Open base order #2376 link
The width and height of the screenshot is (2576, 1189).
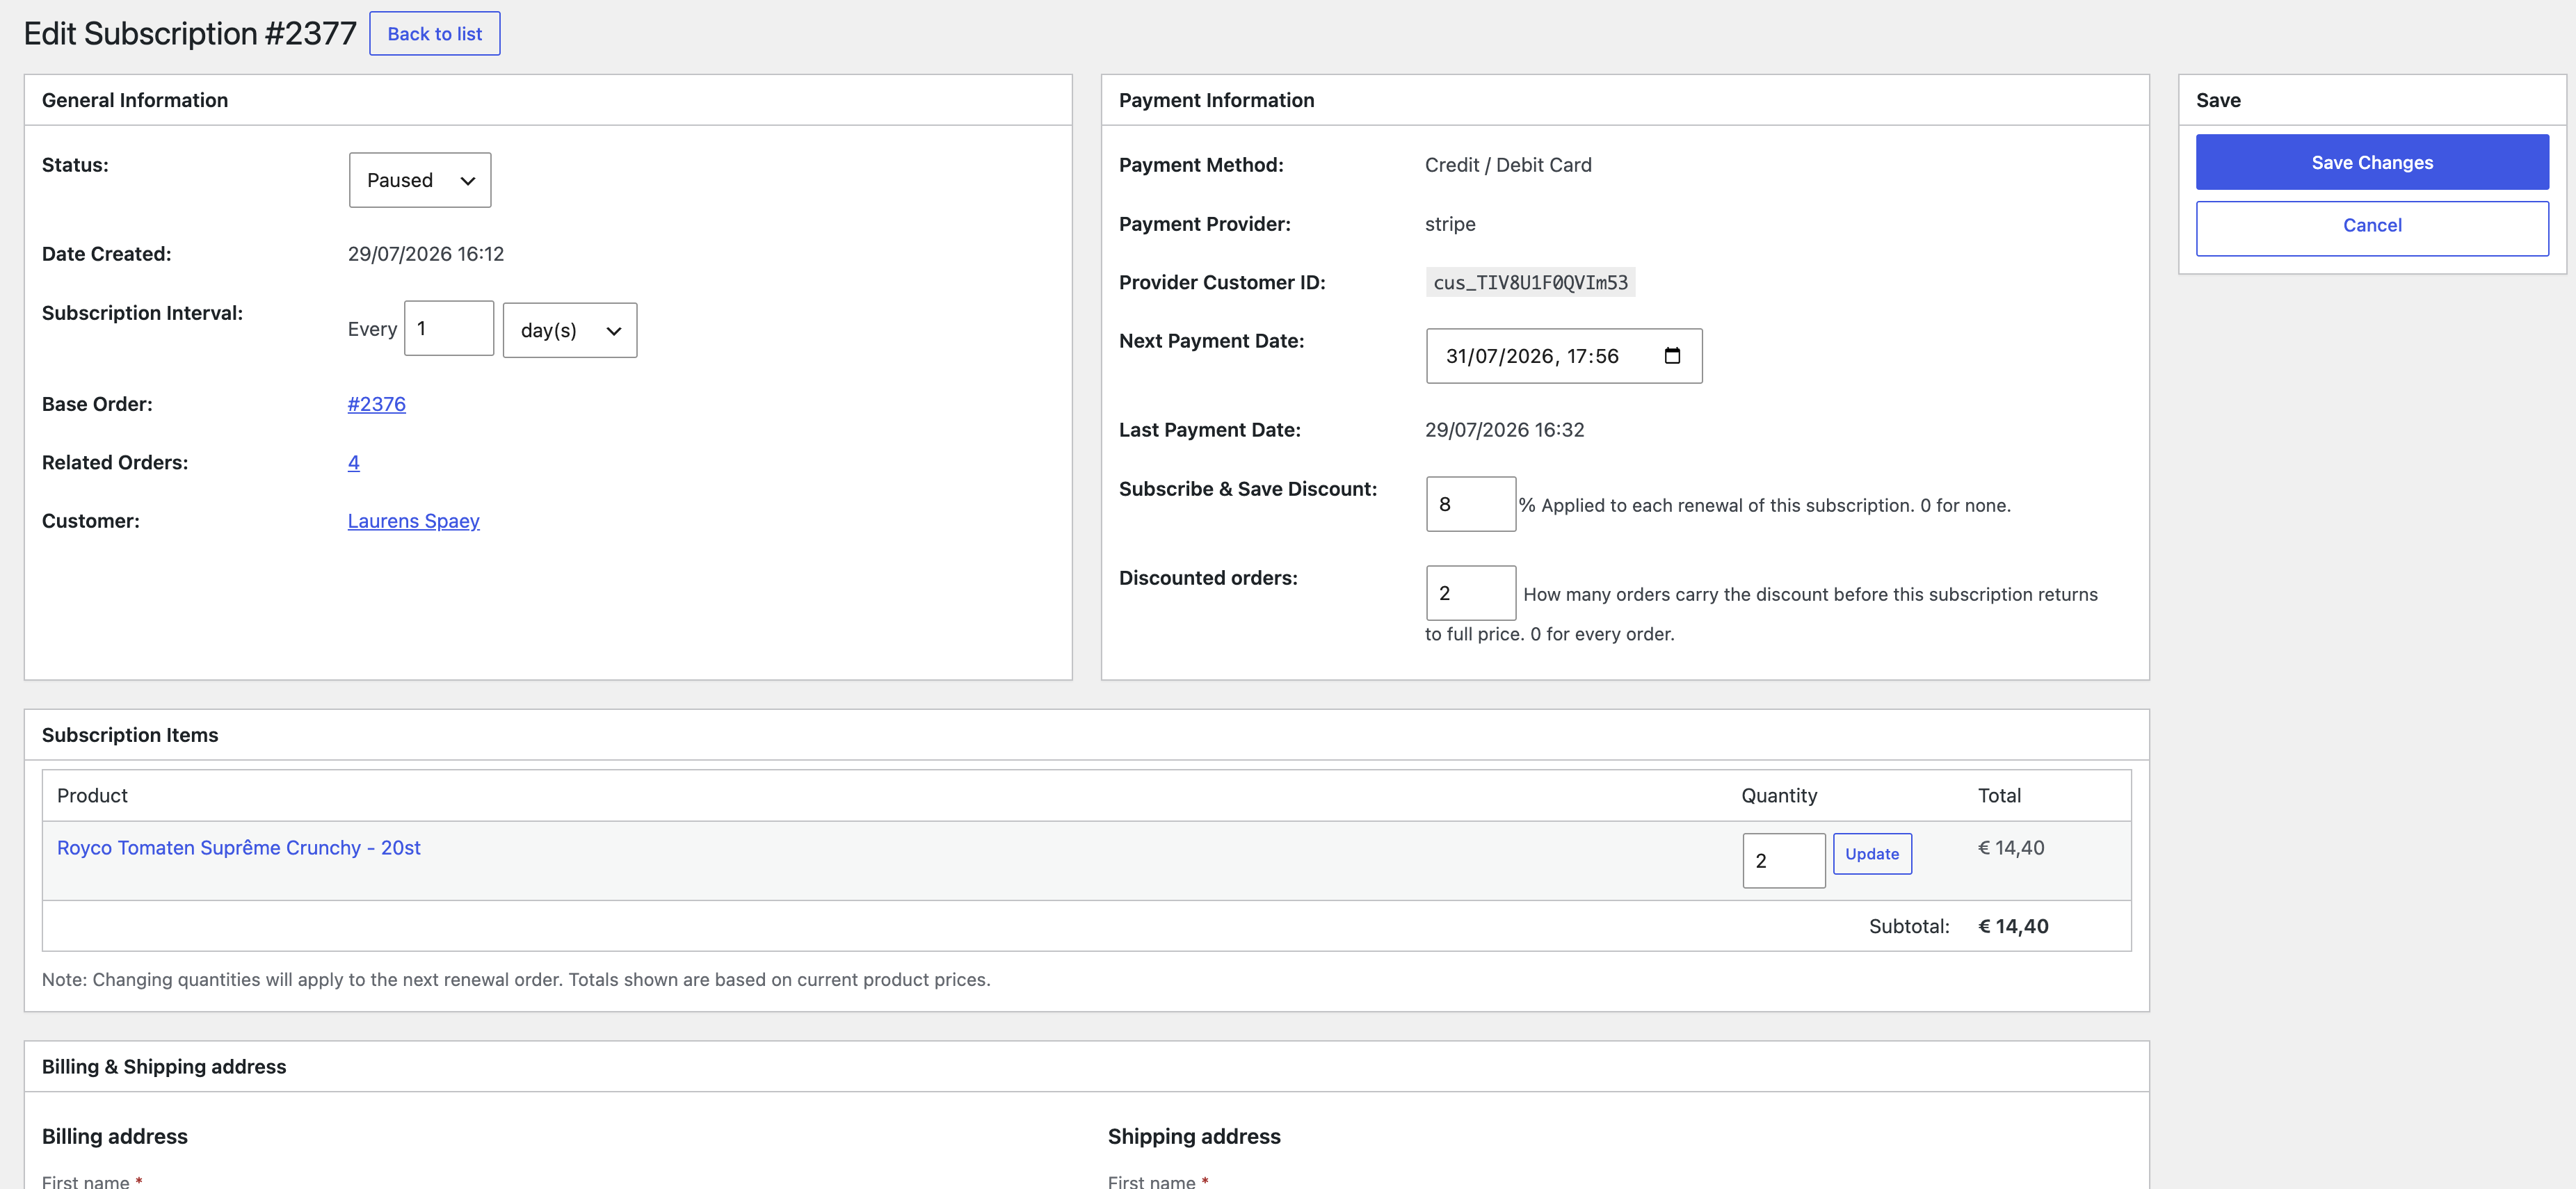tap(377, 404)
